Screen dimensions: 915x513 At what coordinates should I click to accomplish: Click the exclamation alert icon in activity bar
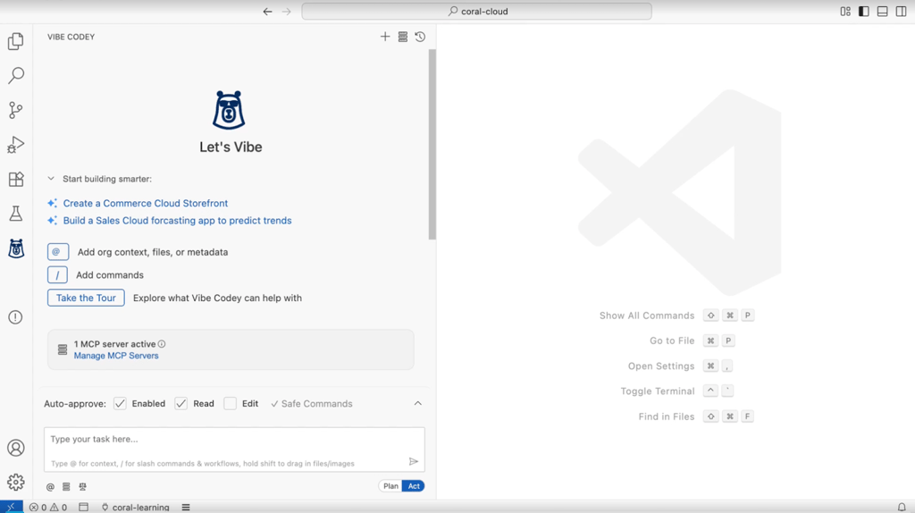tap(16, 317)
